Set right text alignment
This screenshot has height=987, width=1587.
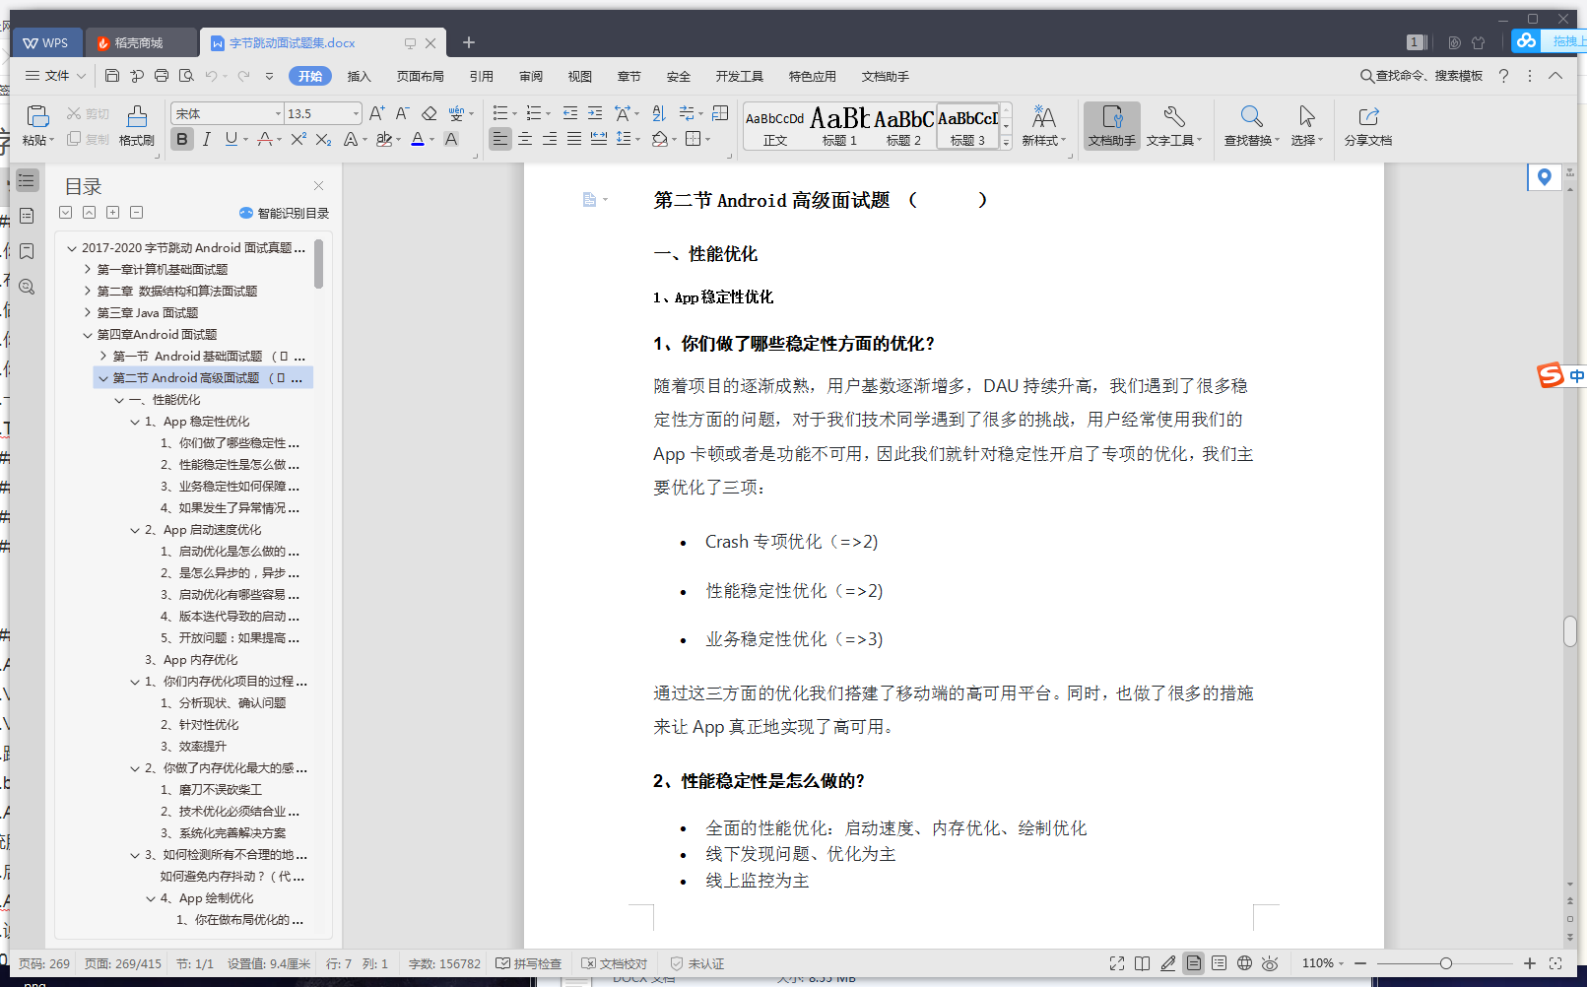[x=550, y=139]
